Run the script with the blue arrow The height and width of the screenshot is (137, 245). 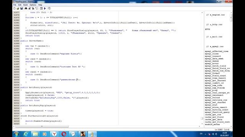coord(45,8)
